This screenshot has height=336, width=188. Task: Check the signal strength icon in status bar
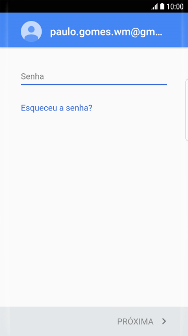[x=155, y=7]
